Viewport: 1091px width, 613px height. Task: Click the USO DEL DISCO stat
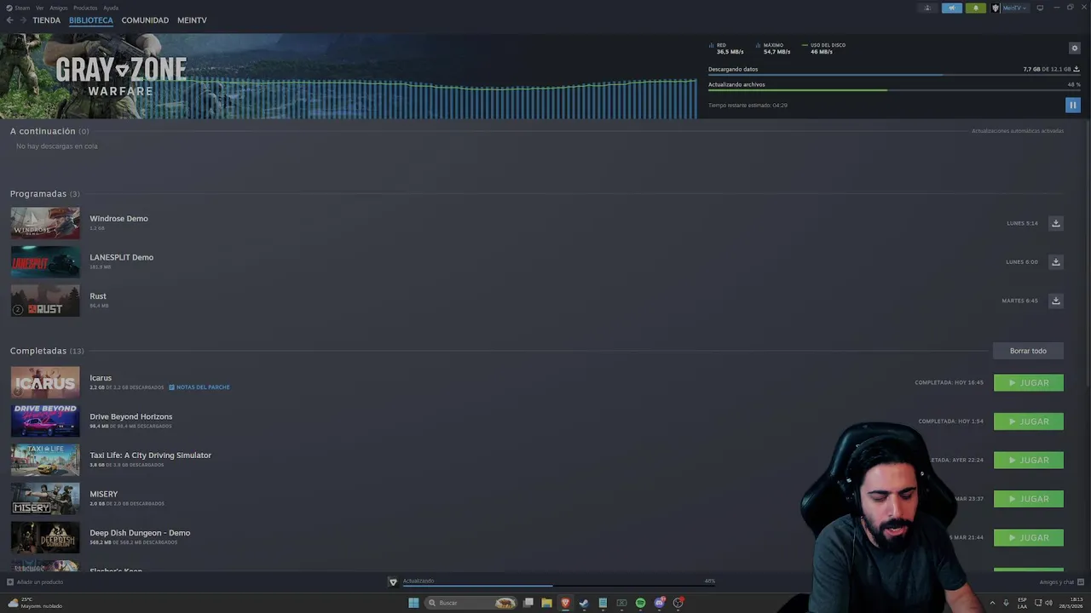pyautogui.click(x=823, y=49)
